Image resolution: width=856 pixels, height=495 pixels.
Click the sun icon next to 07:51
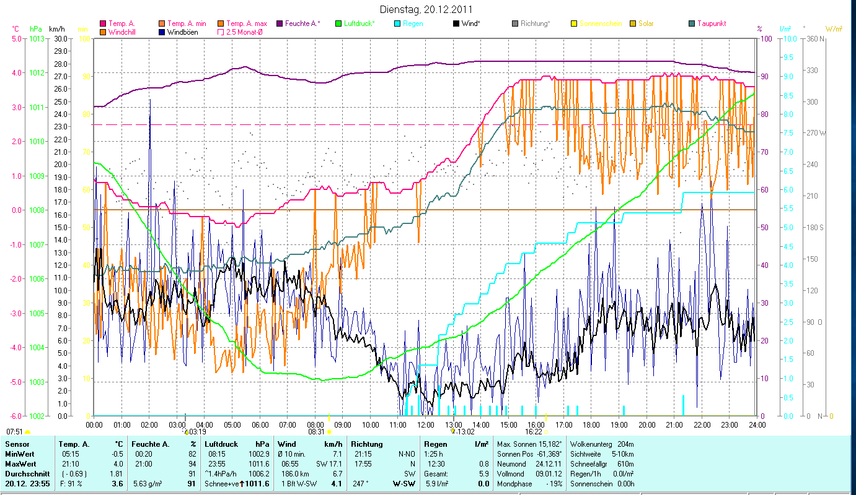click(27, 432)
